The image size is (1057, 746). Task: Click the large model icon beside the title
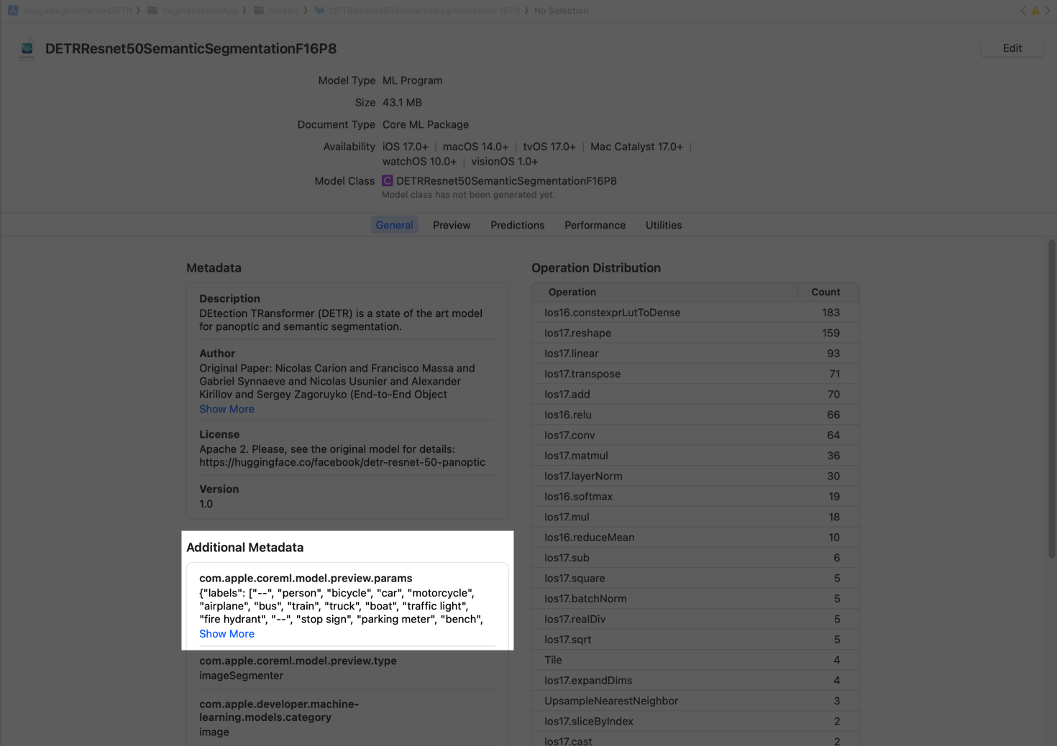(x=27, y=49)
